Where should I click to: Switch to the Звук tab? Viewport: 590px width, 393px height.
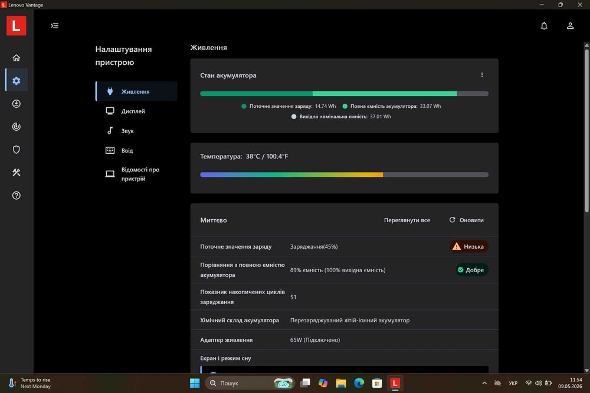click(136, 131)
